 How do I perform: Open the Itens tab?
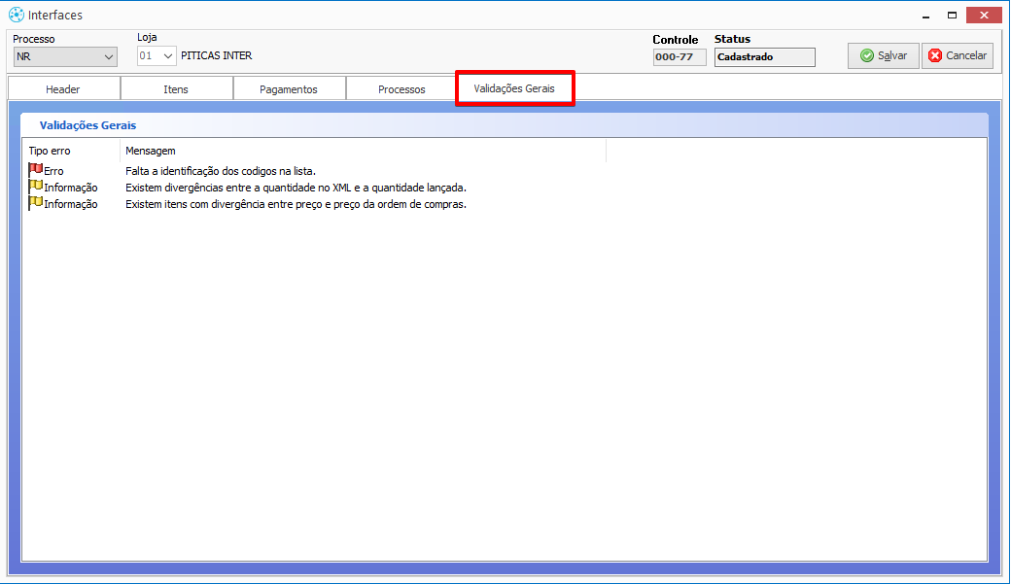(176, 89)
